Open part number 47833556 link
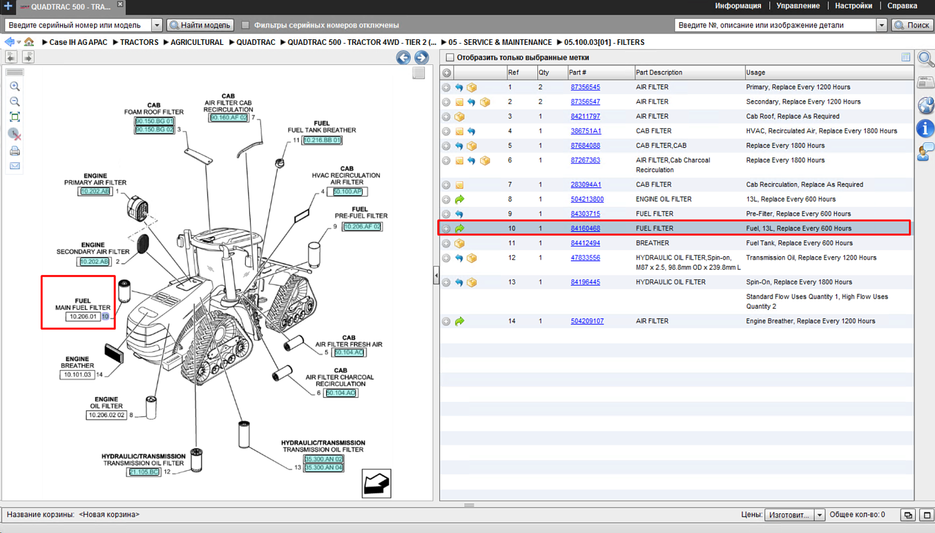This screenshot has height=533, width=935. [585, 258]
